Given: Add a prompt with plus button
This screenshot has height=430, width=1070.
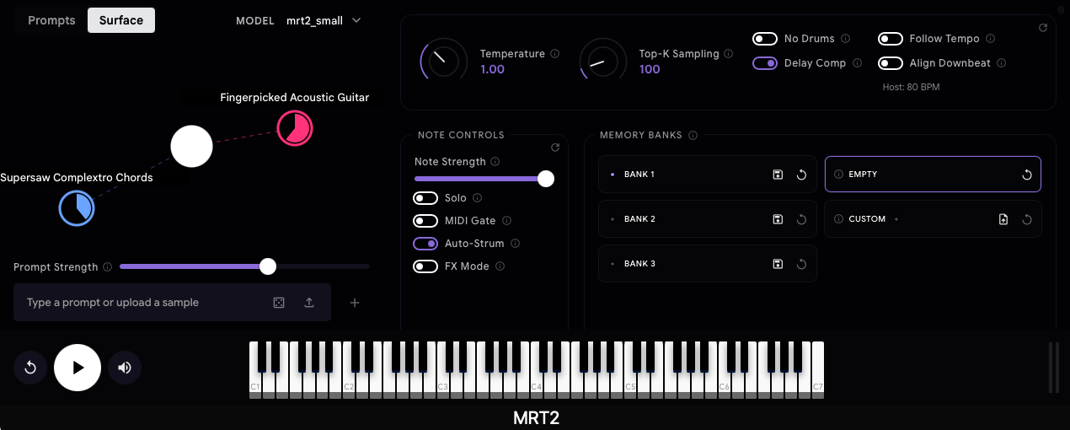Looking at the screenshot, I should (355, 303).
